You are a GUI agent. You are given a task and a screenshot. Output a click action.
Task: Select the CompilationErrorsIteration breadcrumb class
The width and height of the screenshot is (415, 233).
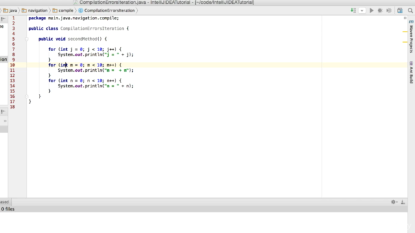click(106, 10)
